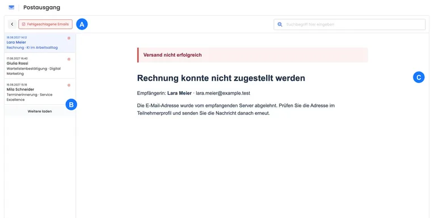431x218 pixels.
Task: Click the subject Rechnung · KI im Arbeitsalltag
Action: click(32, 48)
